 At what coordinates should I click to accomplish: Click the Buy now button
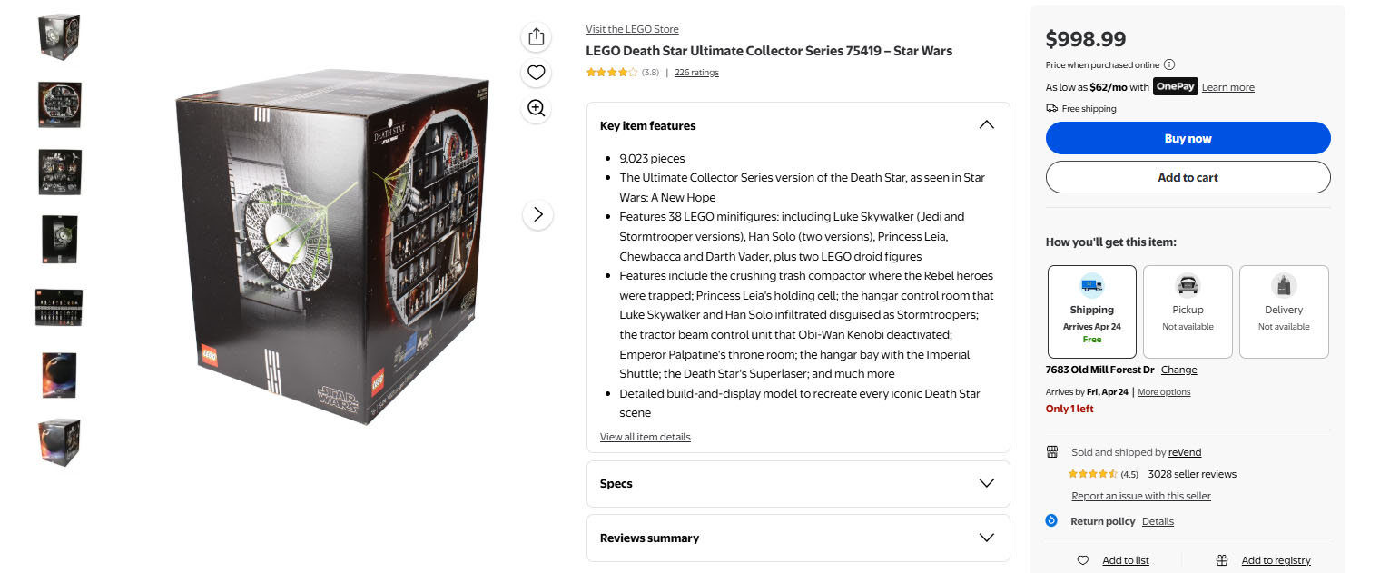coord(1188,138)
